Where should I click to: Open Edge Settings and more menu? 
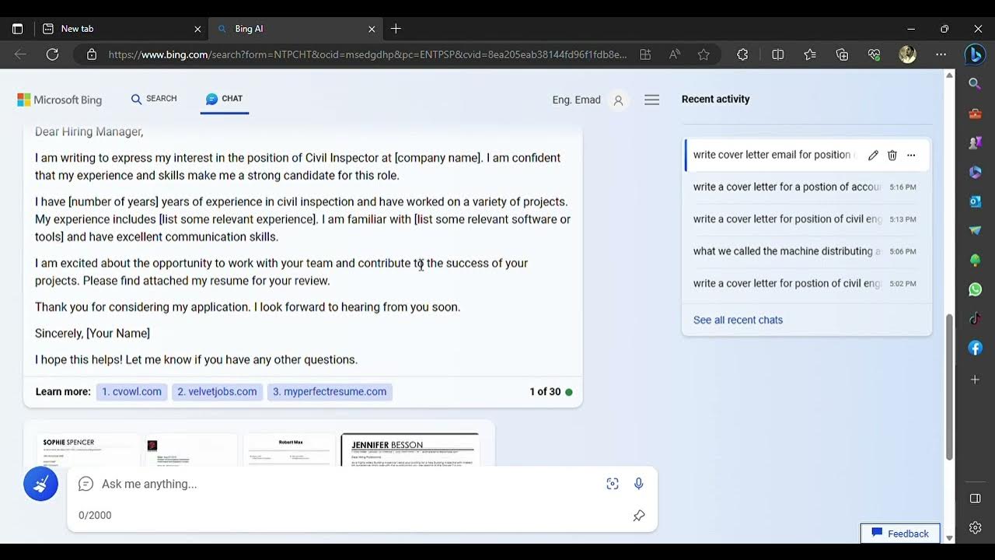941,54
